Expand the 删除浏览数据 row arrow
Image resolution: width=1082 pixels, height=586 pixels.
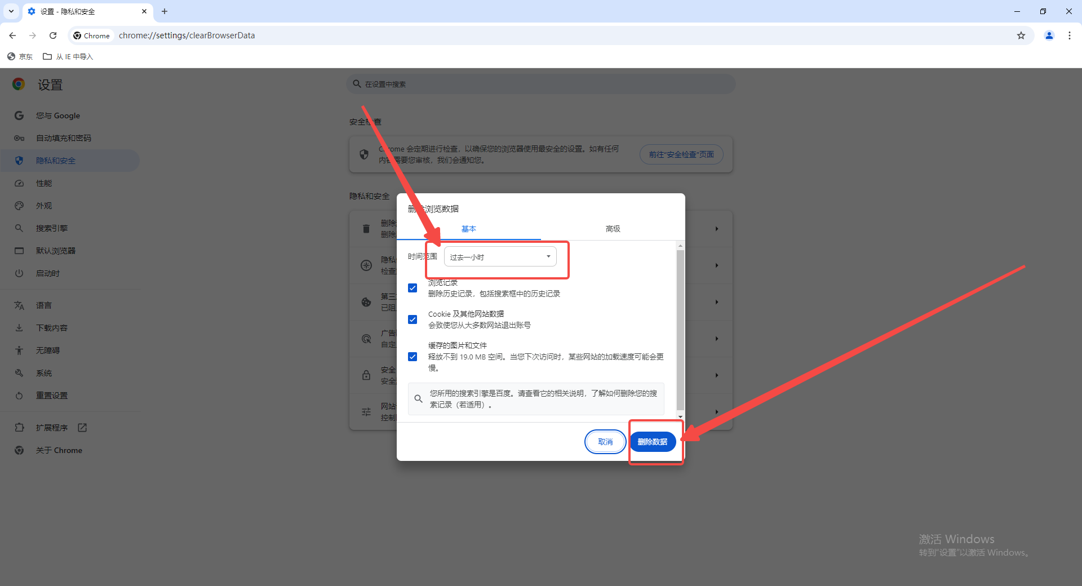click(717, 229)
